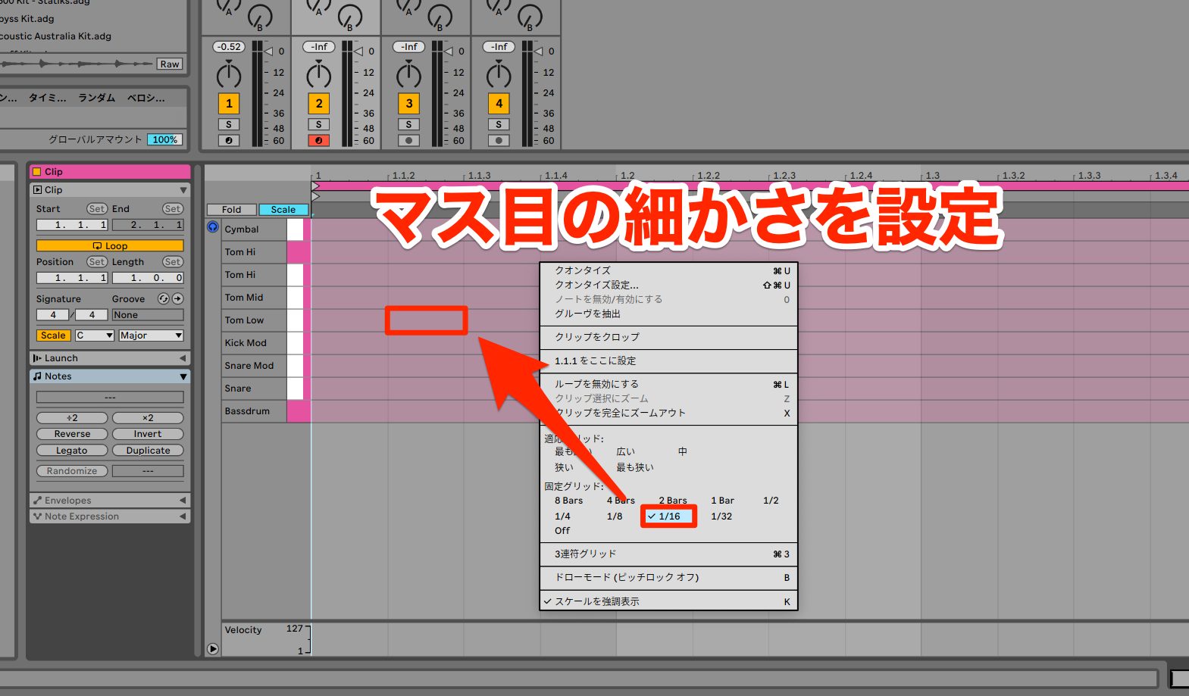Click track 1 volume fader triangle

point(268,51)
